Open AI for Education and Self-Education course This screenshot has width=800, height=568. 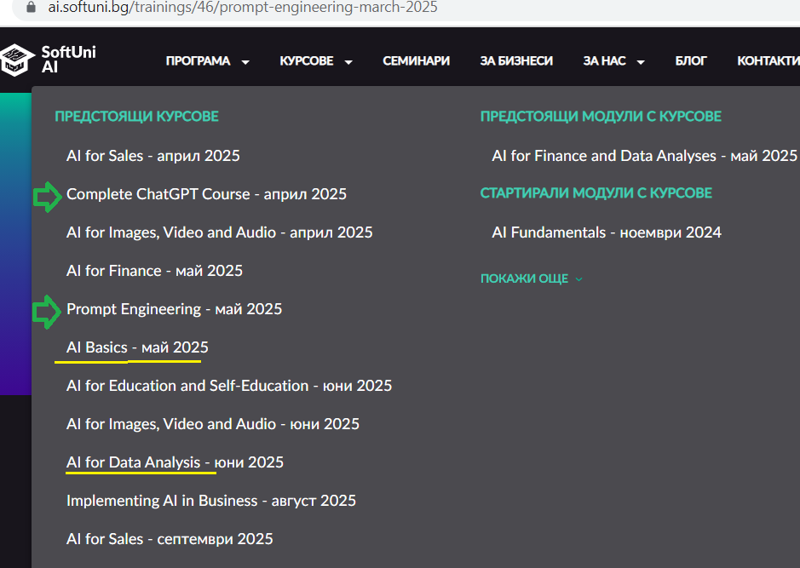[x=229, y=386]
